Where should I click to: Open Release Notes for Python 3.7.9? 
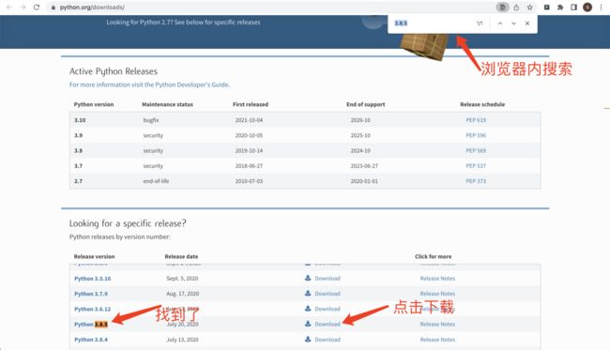pyautogui.click(x=437, y=294)
